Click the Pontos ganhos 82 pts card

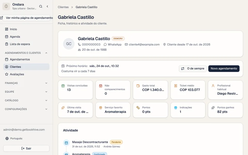coord(225,110)
